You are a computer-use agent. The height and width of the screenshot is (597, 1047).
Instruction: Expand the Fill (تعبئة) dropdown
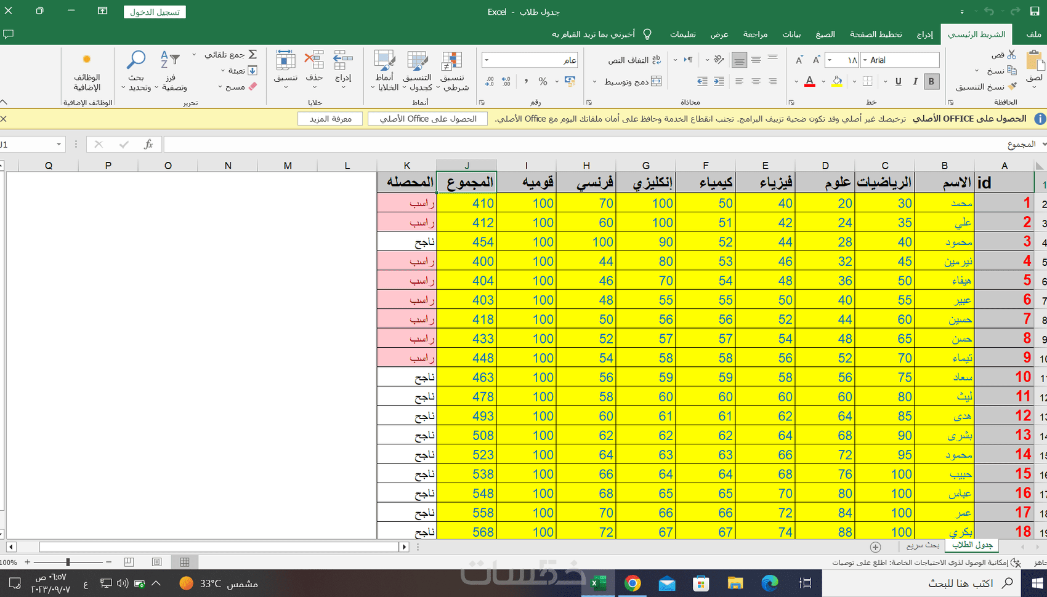223,71
